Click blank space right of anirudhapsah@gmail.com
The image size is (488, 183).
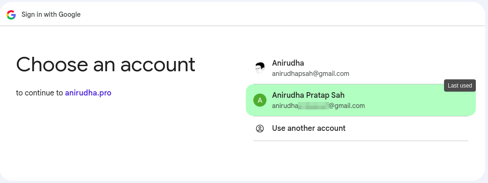click(408, 74)
